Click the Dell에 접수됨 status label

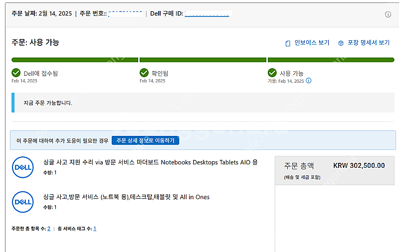(x=41, y=73)
